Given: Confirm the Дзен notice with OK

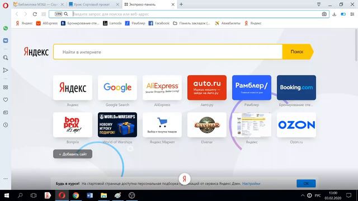Looking at the screenshot, I should (306, 184).
